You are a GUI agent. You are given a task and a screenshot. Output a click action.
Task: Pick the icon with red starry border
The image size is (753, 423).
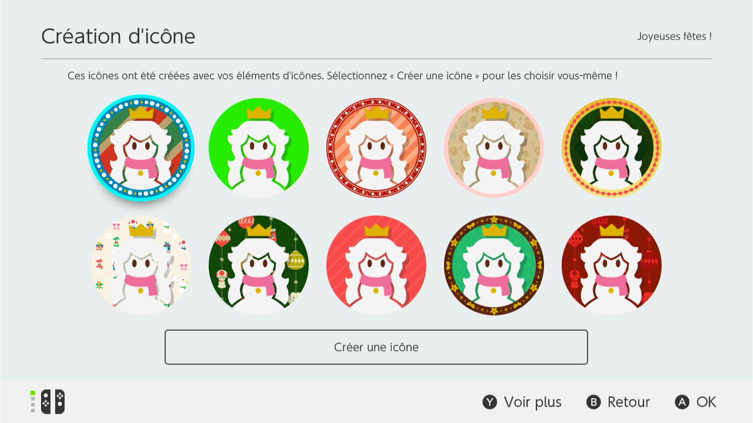(376, 148)
